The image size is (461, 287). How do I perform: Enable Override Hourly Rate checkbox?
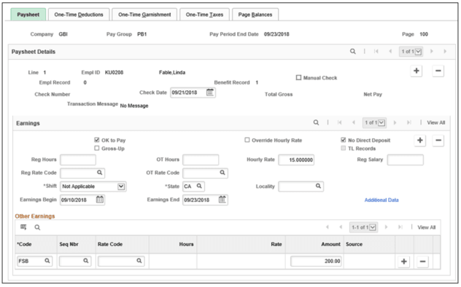pyautogui.click(x=247, y=140)
